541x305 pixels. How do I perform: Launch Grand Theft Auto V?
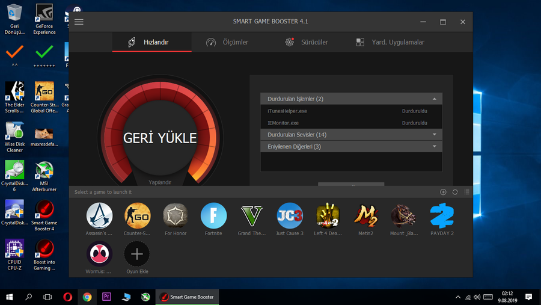pos(251,219)
